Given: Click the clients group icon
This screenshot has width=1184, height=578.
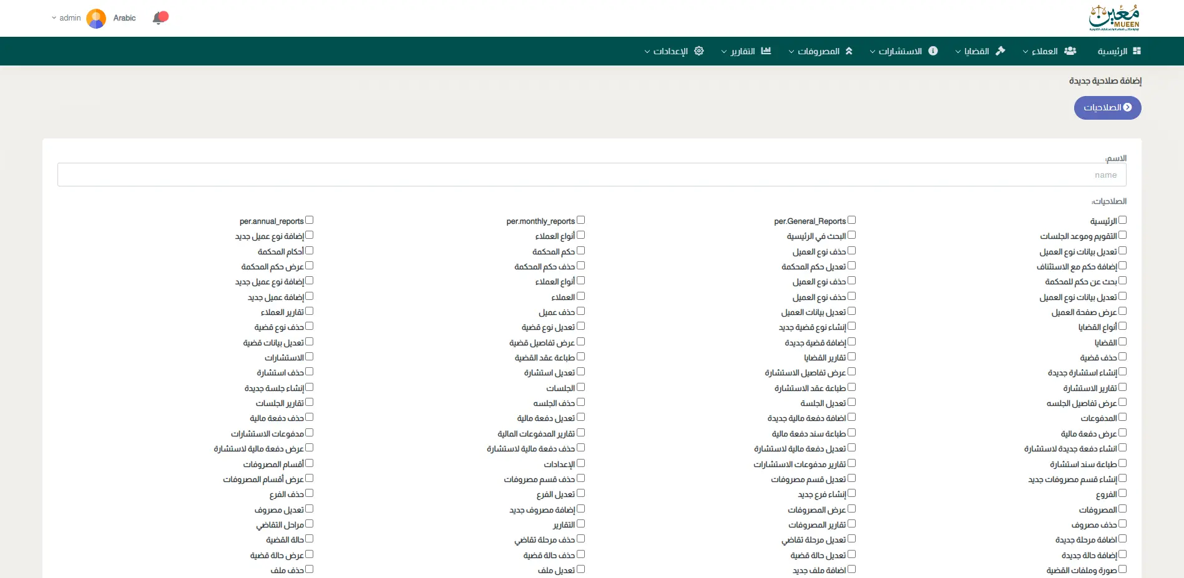Looking at the screenshot, I should [1070, 51].
